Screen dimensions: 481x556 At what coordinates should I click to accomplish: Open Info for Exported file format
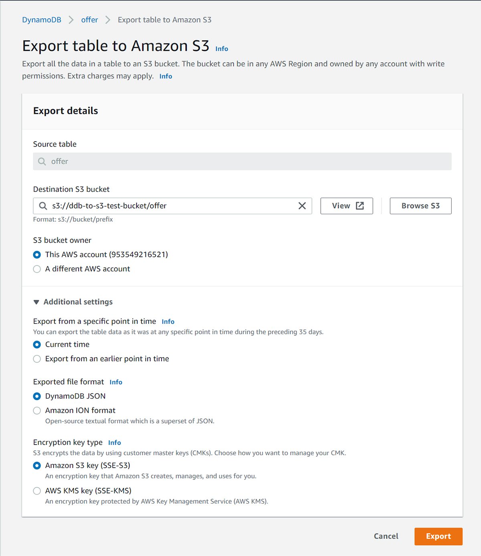[x=116, y=382]
